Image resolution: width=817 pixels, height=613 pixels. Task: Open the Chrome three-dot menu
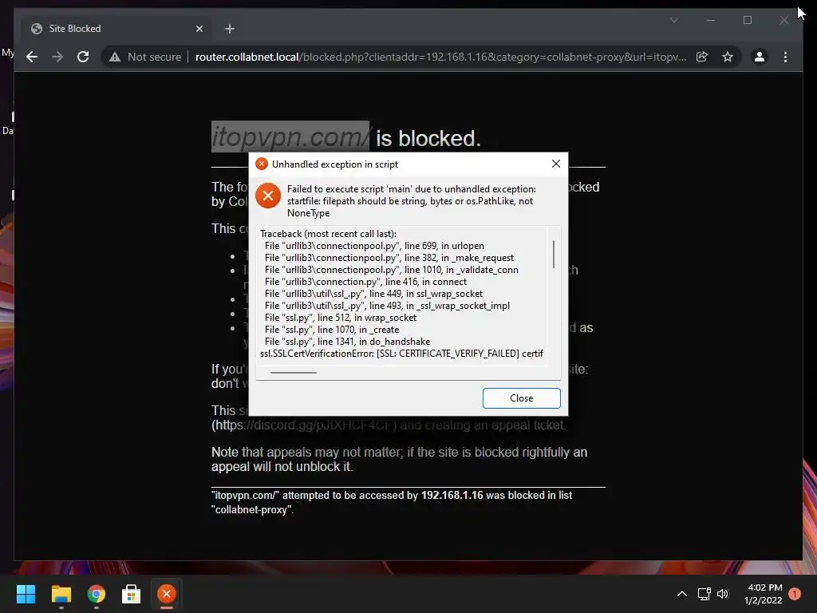coord(785,57)
